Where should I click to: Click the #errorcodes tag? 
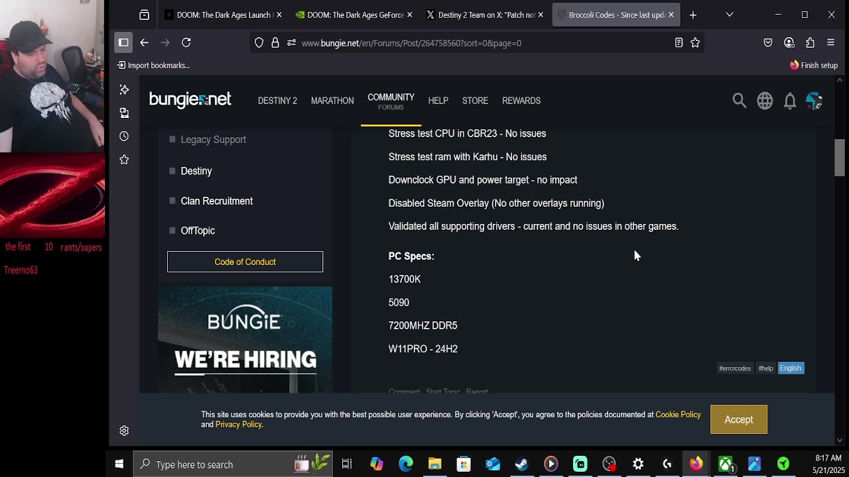click(x=735, y=368)
